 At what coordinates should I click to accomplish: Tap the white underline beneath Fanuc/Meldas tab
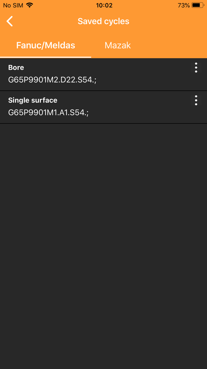pyautogui.click(x=46, y=57)
